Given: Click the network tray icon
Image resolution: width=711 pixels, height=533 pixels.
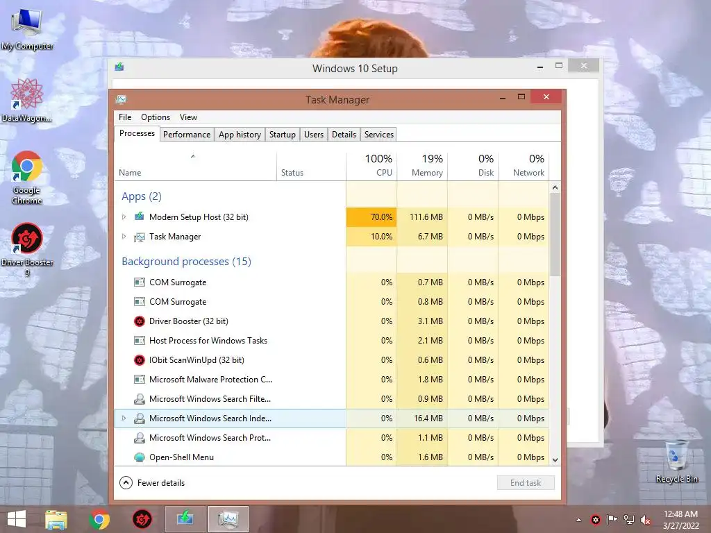Looking at the screenshot, I should [x=628, y=520].
